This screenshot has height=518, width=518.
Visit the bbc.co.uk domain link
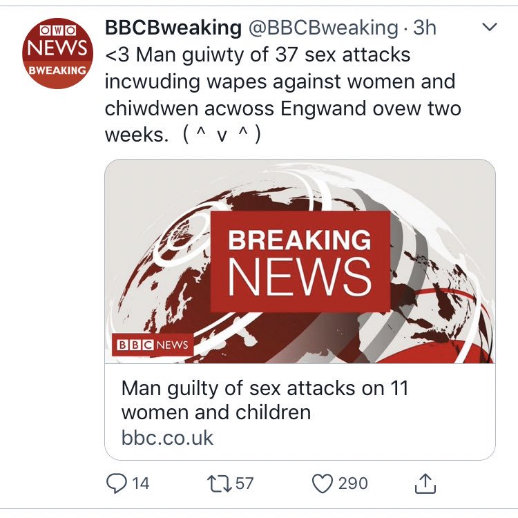coord(167,437)
